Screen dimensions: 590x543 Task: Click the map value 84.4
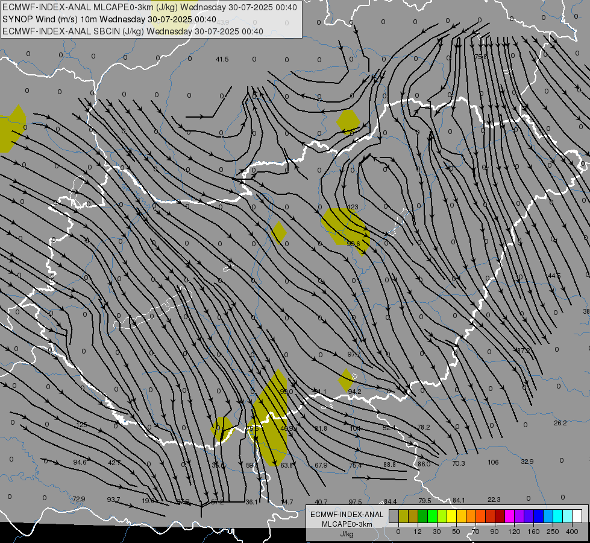[x=390, y=501]
